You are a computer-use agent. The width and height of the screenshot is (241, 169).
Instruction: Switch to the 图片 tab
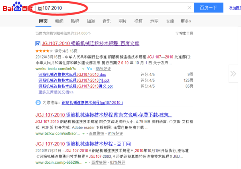pos(123,21)
